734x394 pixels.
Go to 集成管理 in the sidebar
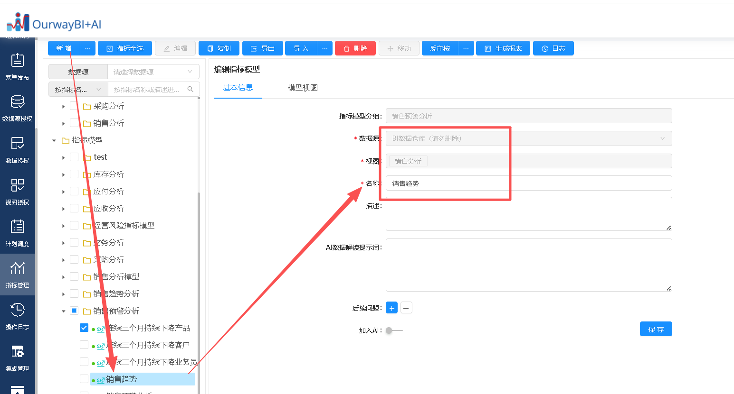17,358
